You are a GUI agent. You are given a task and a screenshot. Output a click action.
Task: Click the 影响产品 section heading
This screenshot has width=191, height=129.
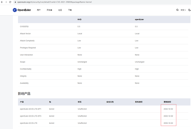pyautogui.click(x=24, y=94)
